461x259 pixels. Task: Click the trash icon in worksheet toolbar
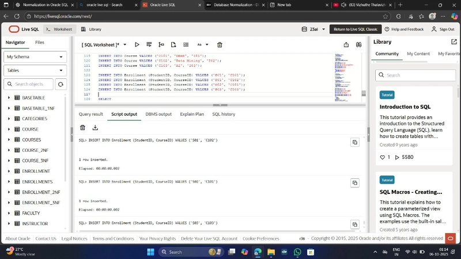pyautogui.click(x=220, y=44)
